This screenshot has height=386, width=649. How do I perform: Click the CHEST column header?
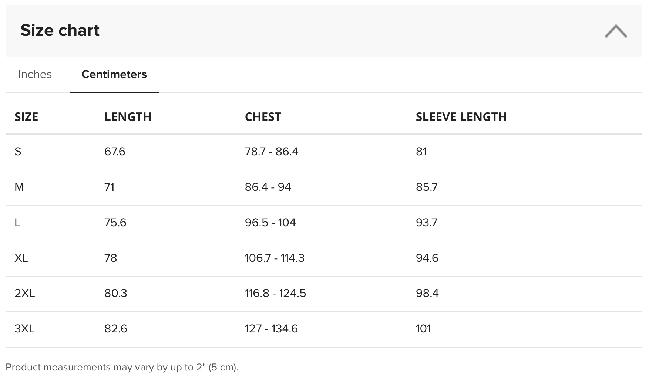(x=263, y=117)
